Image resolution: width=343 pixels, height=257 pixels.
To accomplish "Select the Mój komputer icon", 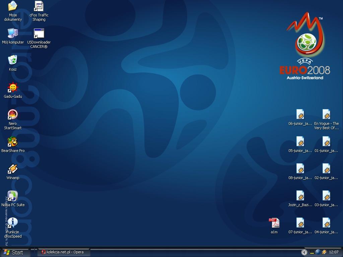I will 13,34.
